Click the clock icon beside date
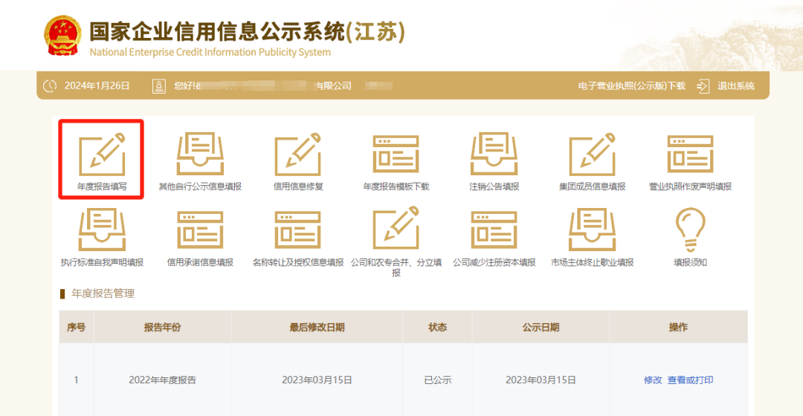 50,86
